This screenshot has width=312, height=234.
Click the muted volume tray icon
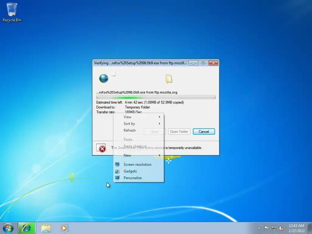(x=281, y=228)
